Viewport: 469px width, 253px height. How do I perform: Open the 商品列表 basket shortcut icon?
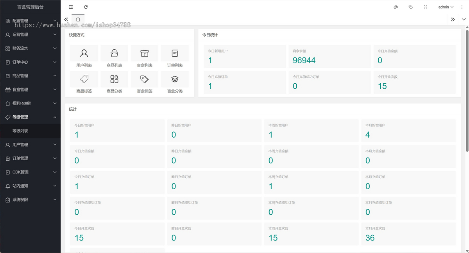(114, 53)
